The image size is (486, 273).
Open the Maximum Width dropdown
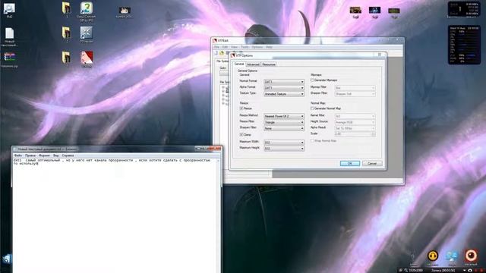(x=284, y=143)
